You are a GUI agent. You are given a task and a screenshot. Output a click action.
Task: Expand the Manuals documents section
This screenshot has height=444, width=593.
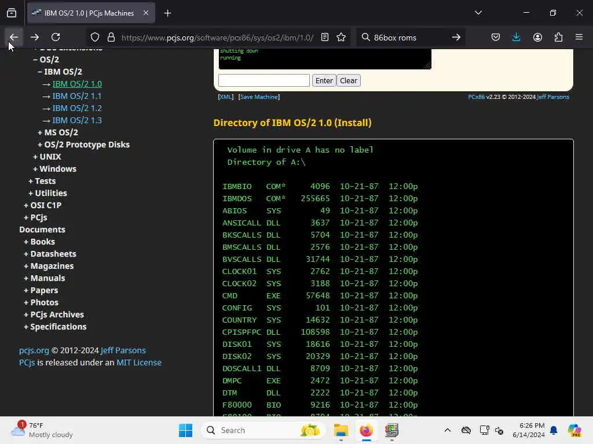(x=44, y=278)
